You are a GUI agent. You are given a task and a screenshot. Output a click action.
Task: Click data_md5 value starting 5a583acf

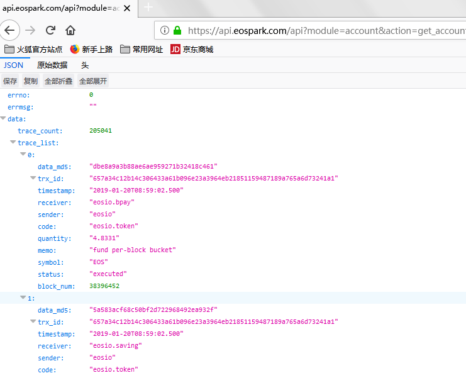[153, 310]
